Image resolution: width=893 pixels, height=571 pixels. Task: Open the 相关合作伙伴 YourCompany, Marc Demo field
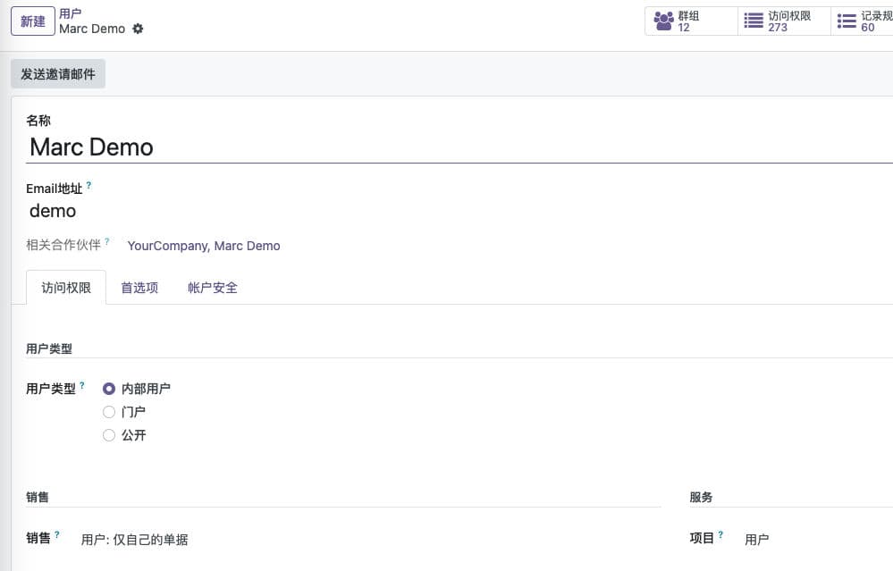[x=204, y=246]
